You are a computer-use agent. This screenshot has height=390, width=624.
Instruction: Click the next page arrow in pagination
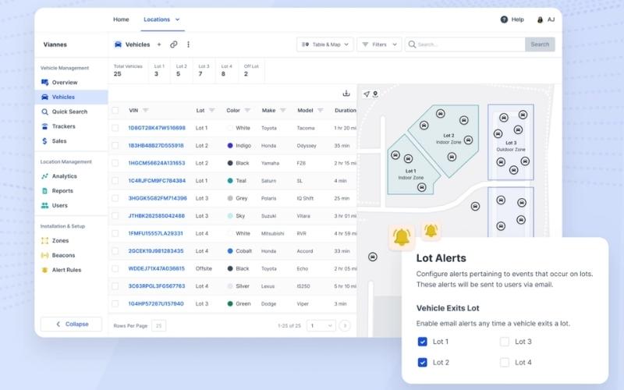point(345,325)
